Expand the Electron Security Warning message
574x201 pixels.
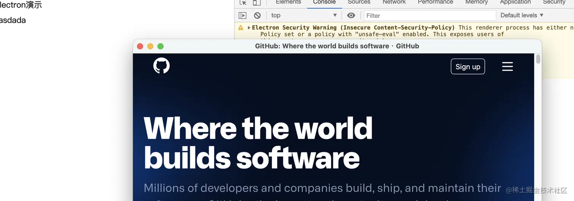249,28
